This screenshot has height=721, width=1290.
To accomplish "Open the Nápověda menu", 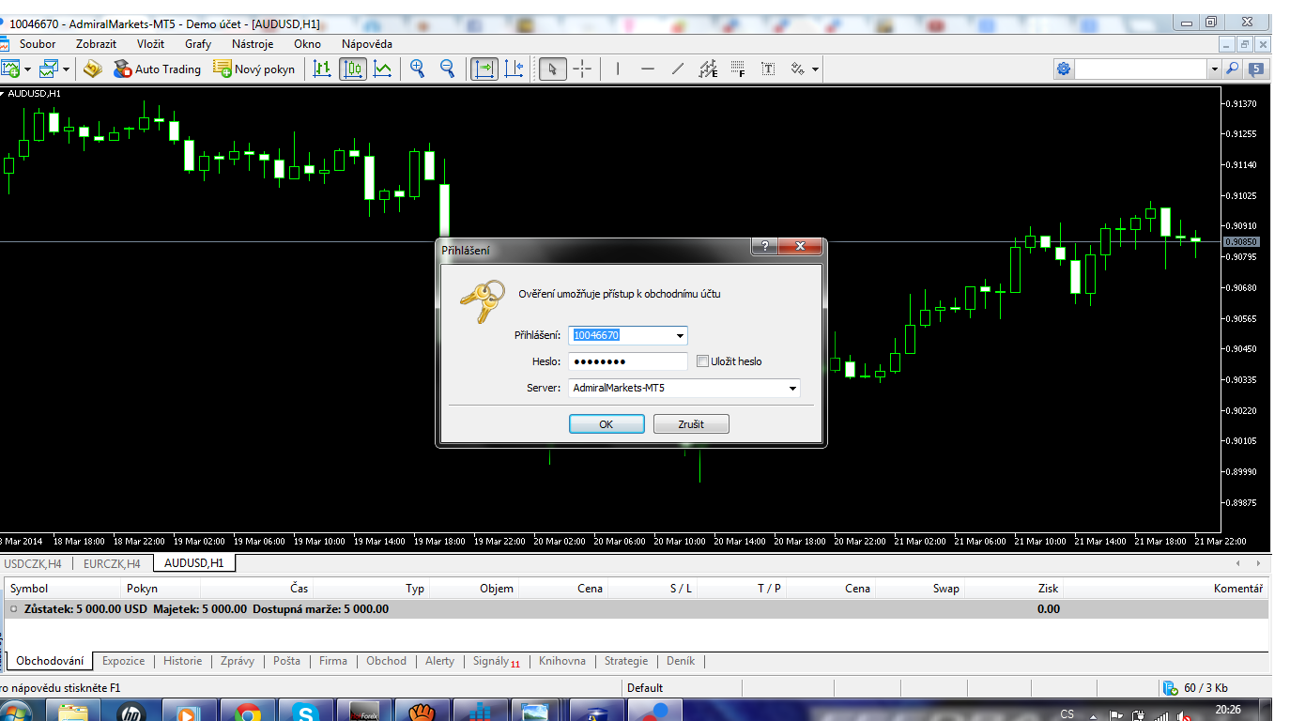I will click(x=367, y=44).
